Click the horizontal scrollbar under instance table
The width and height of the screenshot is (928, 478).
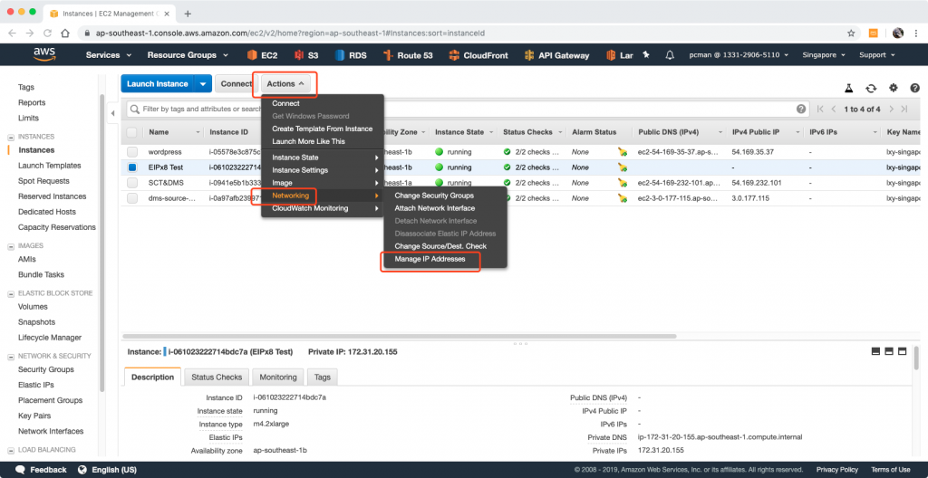(x=398, y=336)
